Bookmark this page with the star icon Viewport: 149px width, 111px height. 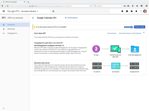point(125,6)
